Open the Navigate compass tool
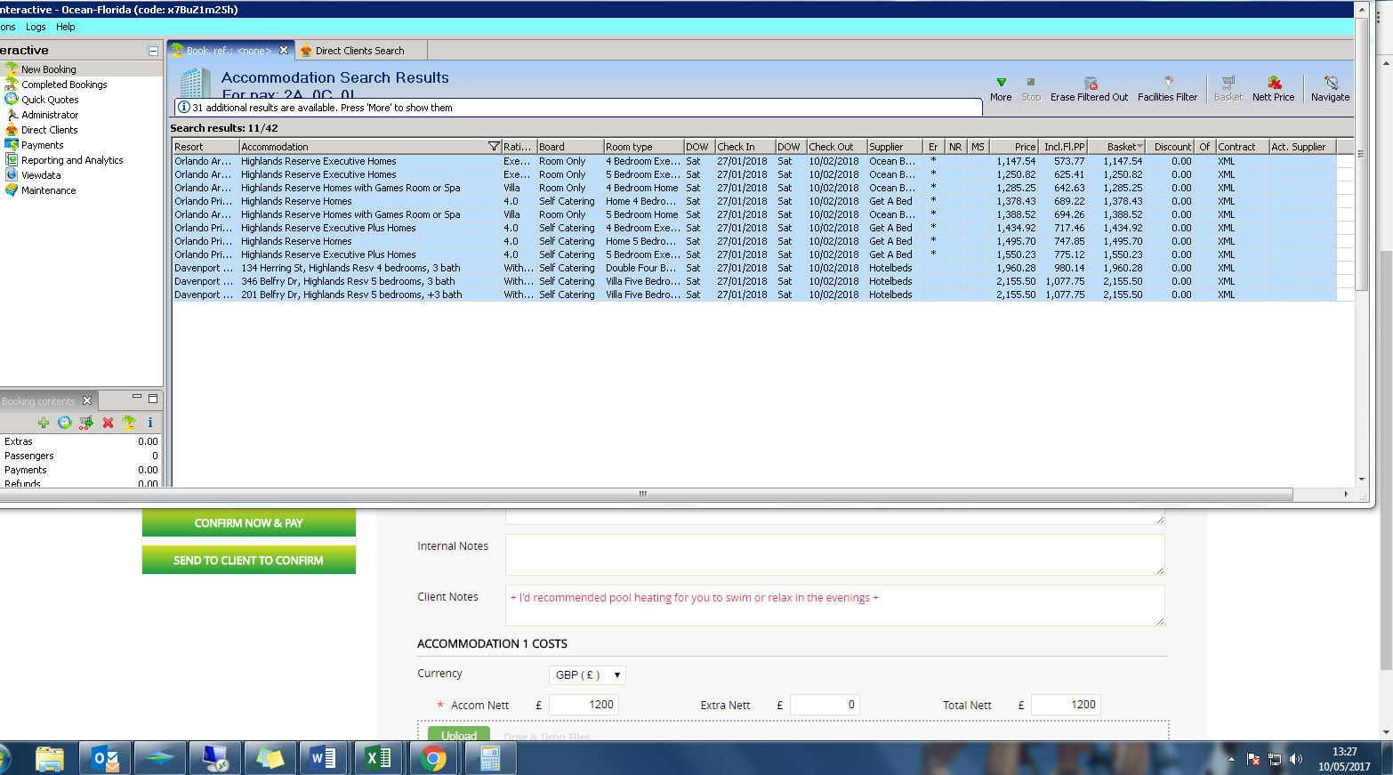The height and width of the screenshot is (775, 1393). [1331, 82]
